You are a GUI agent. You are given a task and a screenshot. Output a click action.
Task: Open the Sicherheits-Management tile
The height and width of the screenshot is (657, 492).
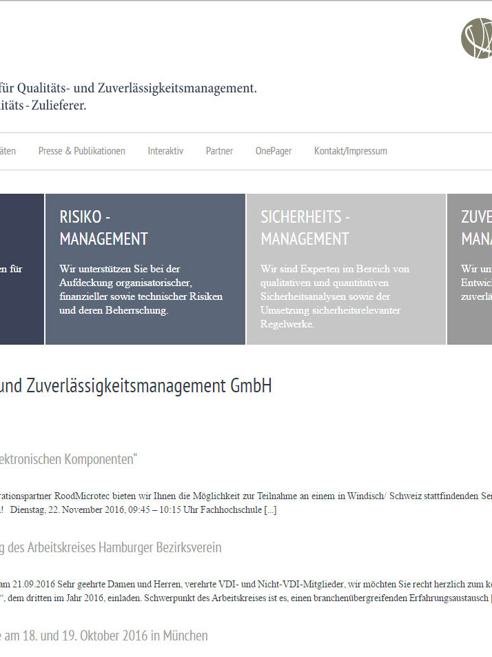pyautogui.click(x=347, y=269)
